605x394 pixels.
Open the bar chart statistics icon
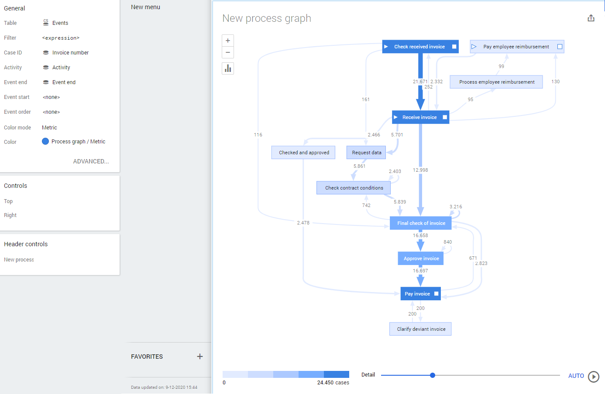[228, 68]
